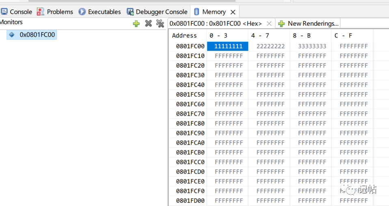Viewport: 389px width, 206px height.
Task: Click the address 0801FC10 row label
Action: pyautogui.click(x=190, y=56)
